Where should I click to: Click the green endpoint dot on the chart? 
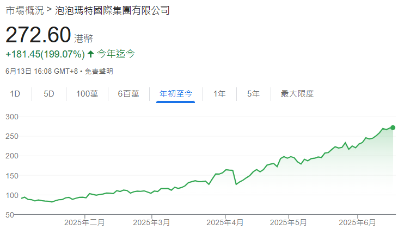click(393, 128)
